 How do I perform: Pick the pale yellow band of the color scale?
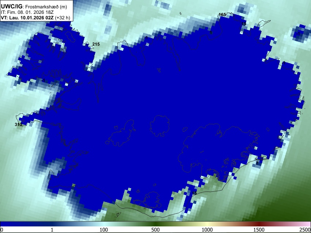pos(207,224)
